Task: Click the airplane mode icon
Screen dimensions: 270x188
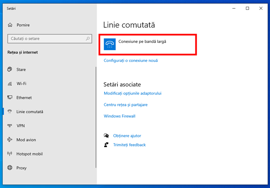Action: tap(10, 140)
